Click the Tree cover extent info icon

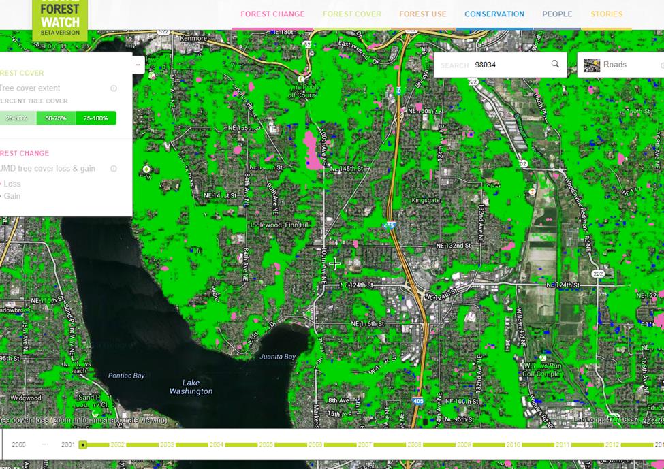(x=113, y=88)
